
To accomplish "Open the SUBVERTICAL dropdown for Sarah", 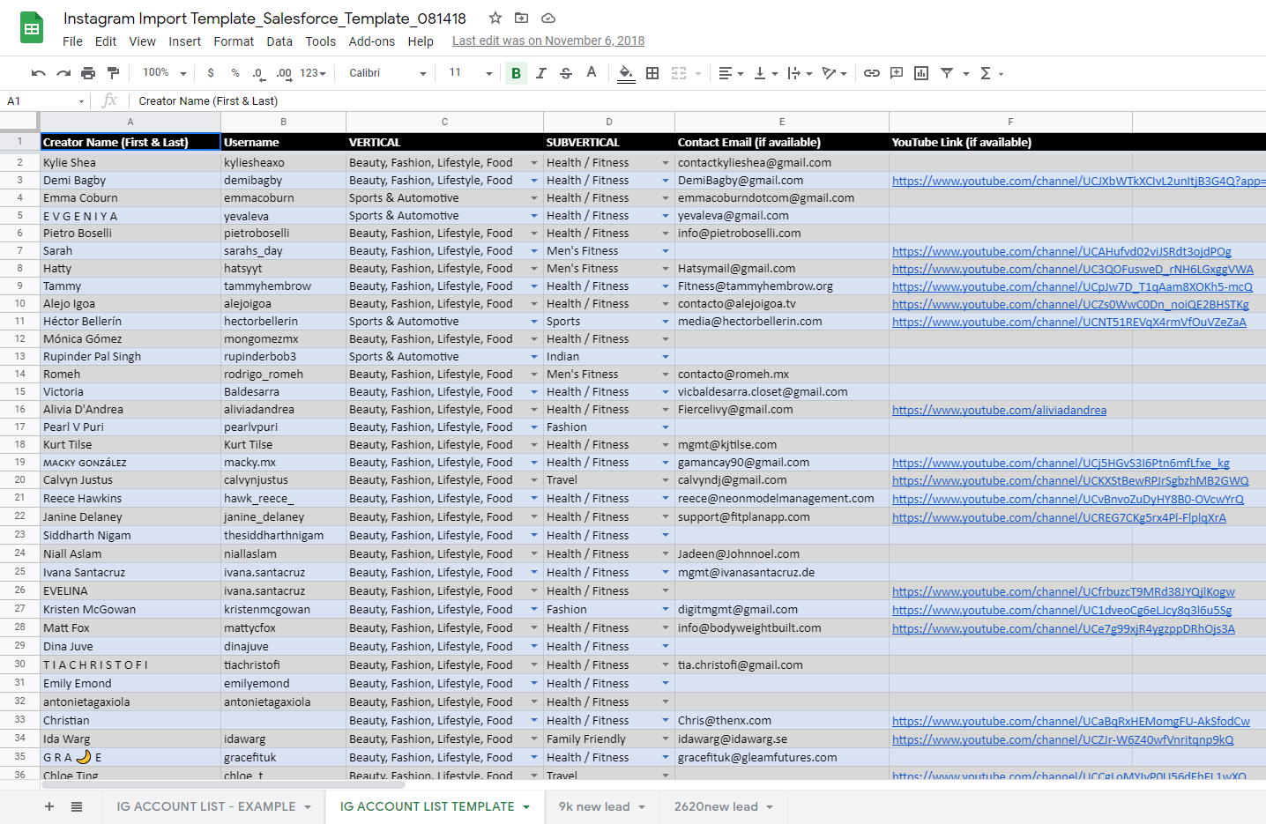I will click(x=666, y=251).
